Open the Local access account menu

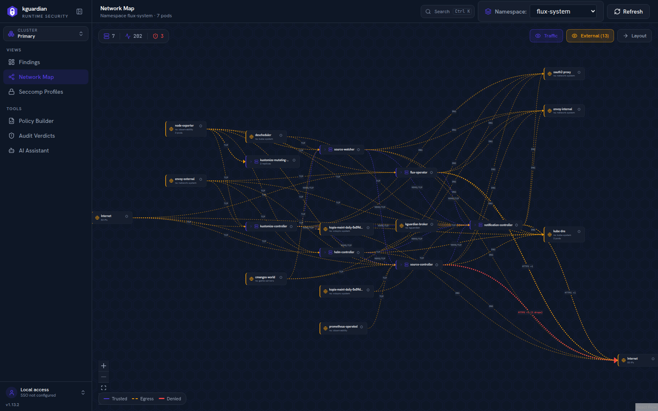point(46,393)
